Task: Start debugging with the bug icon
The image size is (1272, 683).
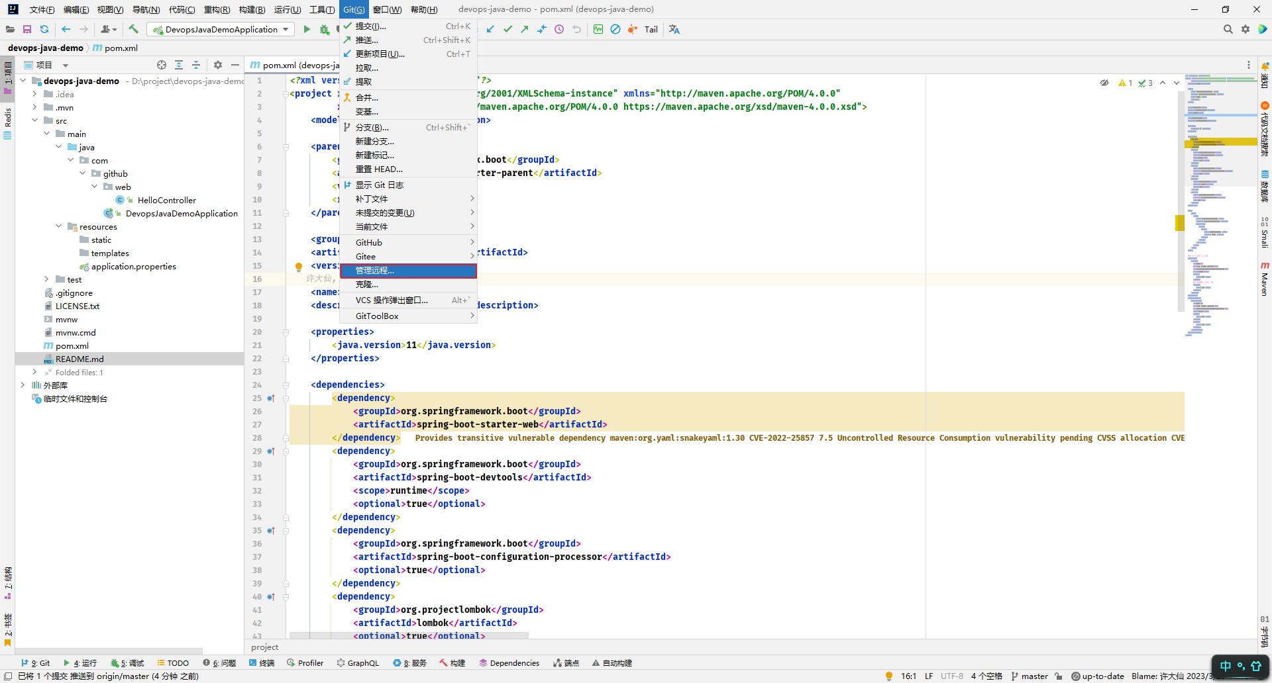Action: pyautogui.click(x=324, y=29)
